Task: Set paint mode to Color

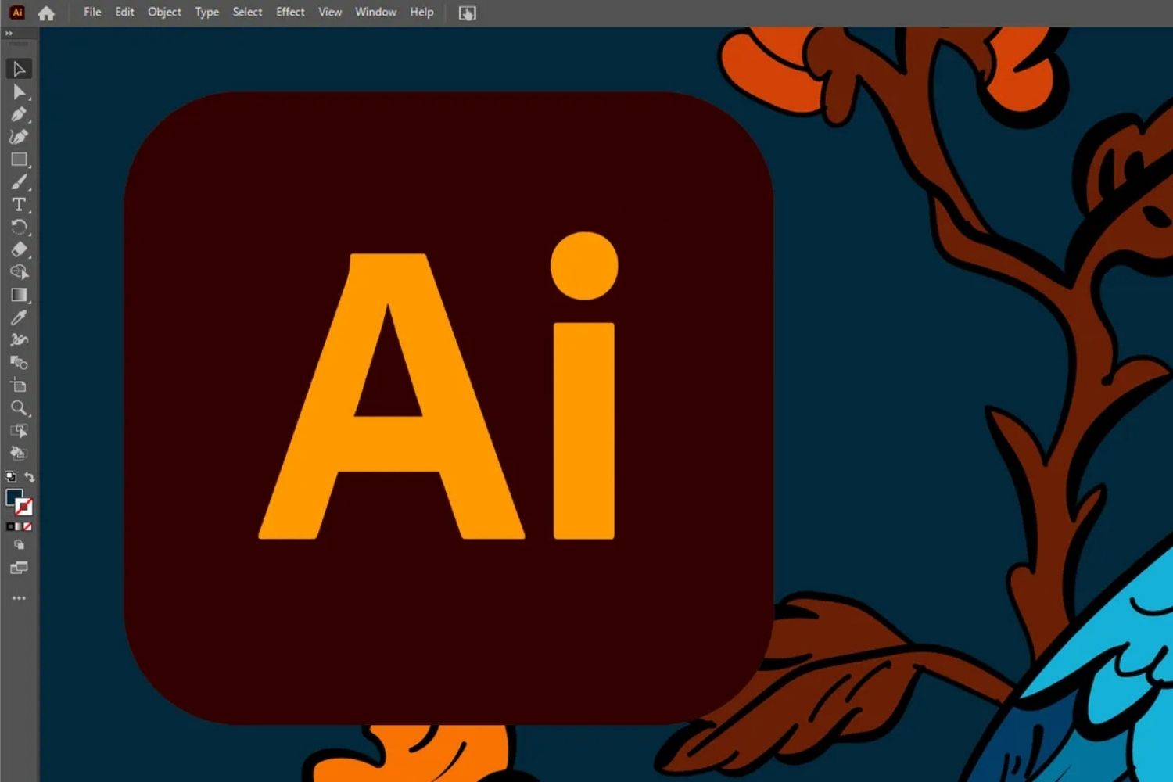Action: pos(10,527)
